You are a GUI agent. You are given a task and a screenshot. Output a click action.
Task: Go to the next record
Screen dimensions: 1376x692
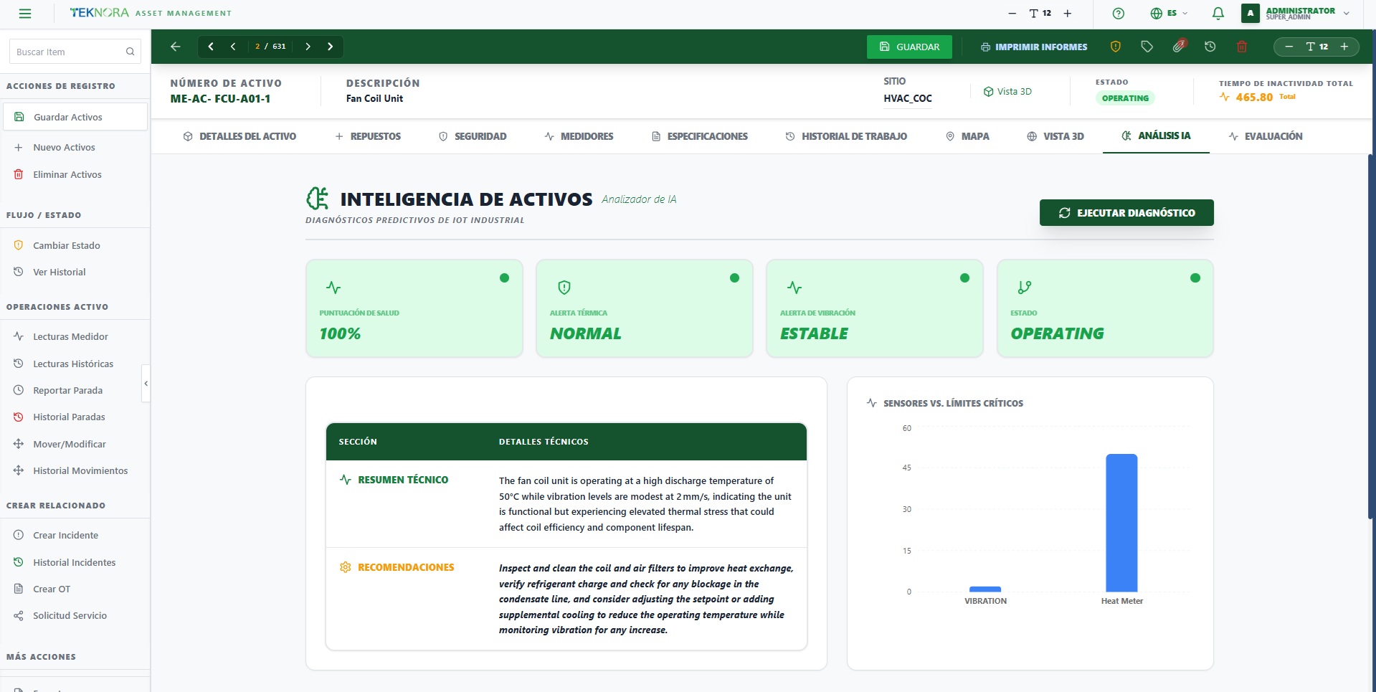pos(308,47)
